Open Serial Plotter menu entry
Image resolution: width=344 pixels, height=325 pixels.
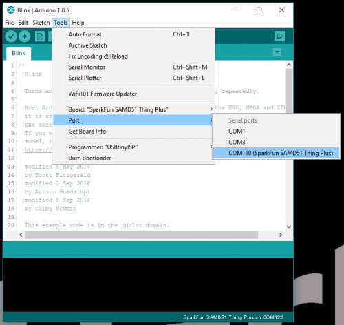click(x=133, y=78)
